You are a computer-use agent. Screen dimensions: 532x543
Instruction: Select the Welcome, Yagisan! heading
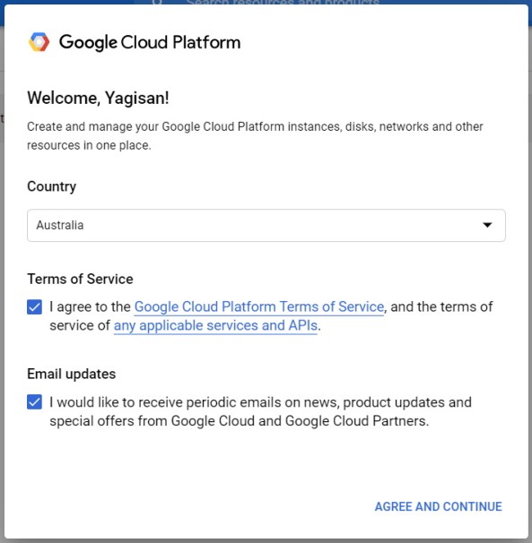(x=98, y=98)
